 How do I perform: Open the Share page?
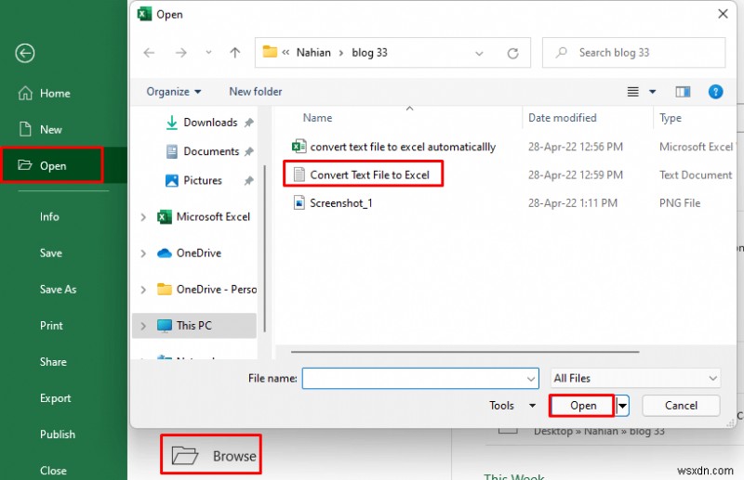click(x=53, y=362)
